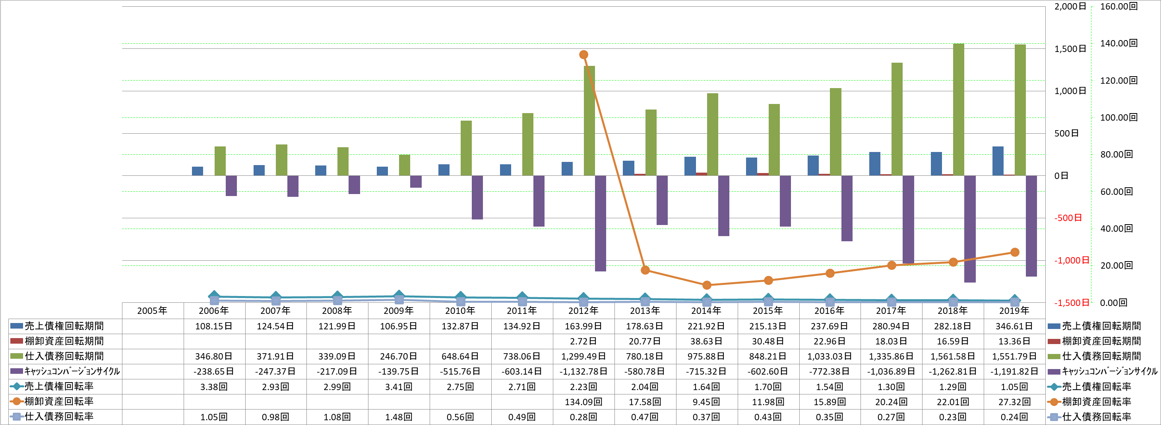
Task: Click the 棚卸資産回転率 orange circle marker in left legend
Action: (17, 402)
